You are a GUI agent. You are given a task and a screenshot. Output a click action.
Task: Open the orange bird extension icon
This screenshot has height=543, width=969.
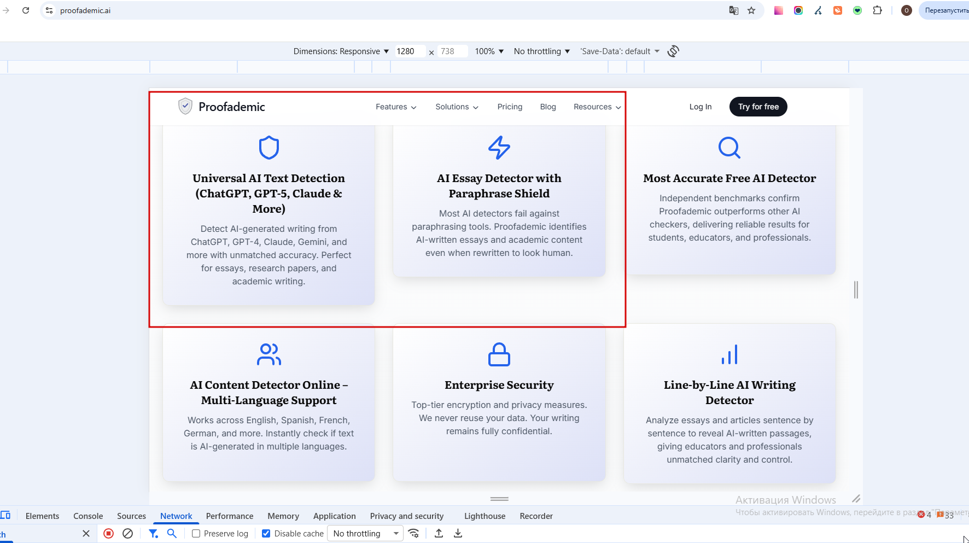pyautogui.click(x=838, y=10)
